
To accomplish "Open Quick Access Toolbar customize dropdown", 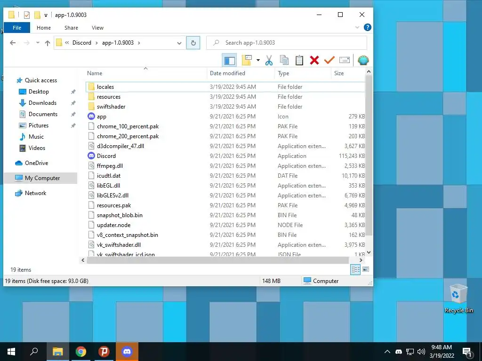I will pyautogui.click(x=46, y=15).
